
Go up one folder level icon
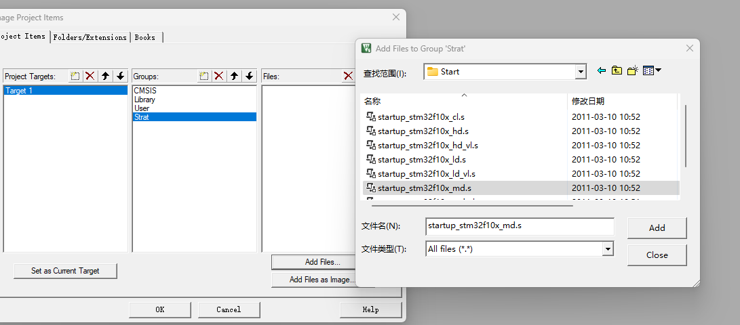click(617, 70)
